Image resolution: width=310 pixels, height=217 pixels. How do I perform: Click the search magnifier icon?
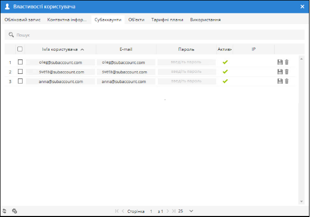pos(11,35)
